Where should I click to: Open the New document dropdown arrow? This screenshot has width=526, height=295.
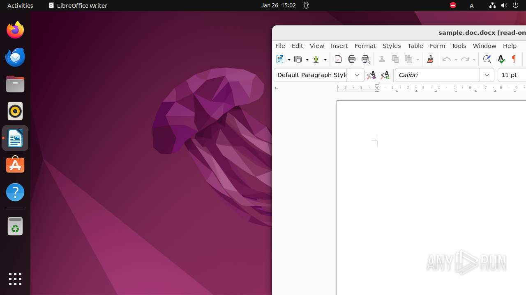pos(289,60)
